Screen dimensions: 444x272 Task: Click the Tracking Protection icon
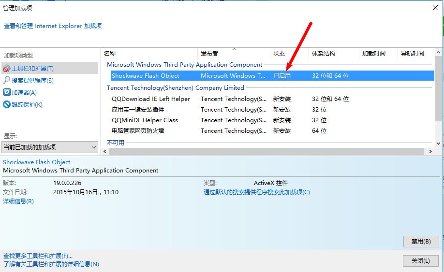tap(7, 104)
